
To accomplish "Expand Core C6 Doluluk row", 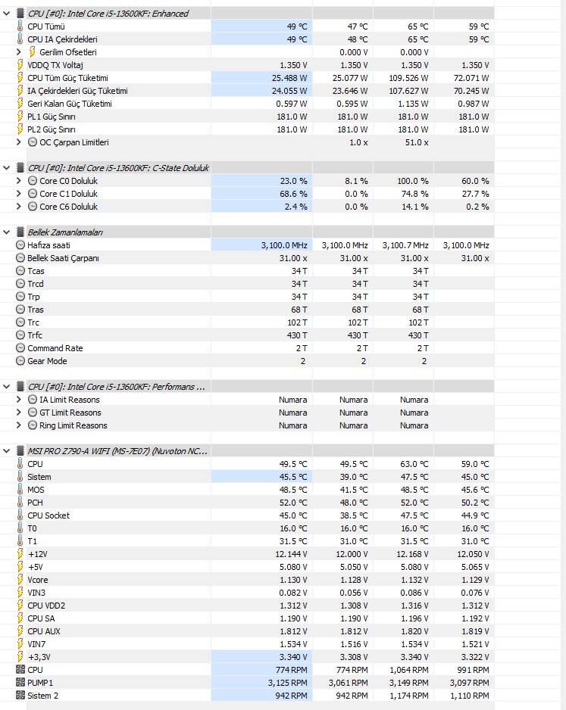I will pyautogui.click(x=19, y=207).
